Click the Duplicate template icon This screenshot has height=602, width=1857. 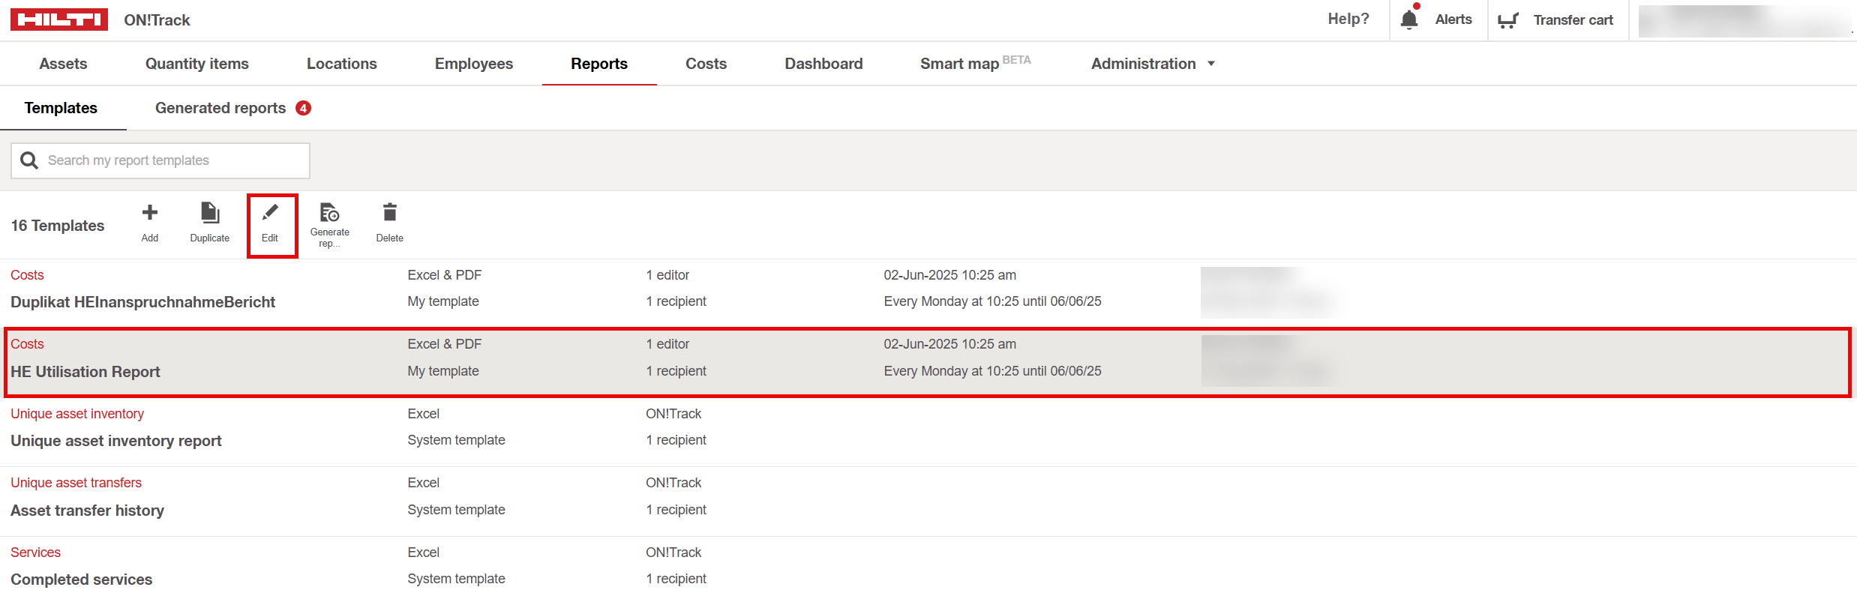coord(210,214)
